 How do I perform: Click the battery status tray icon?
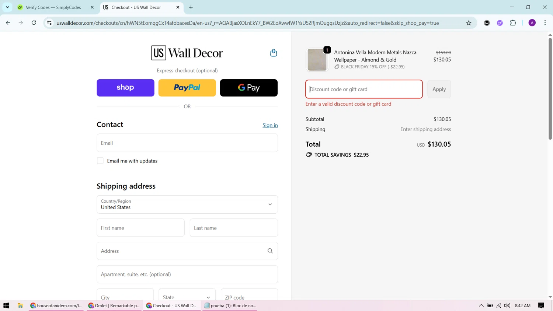pos(490,305)
